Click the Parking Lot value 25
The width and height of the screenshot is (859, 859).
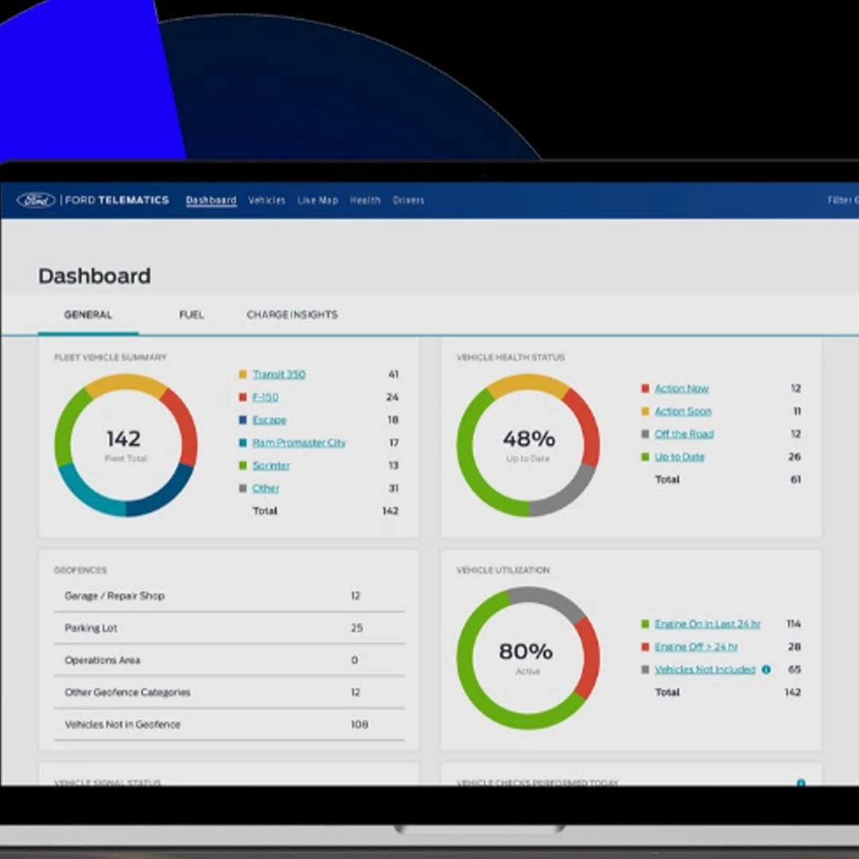tap(356, 628)
